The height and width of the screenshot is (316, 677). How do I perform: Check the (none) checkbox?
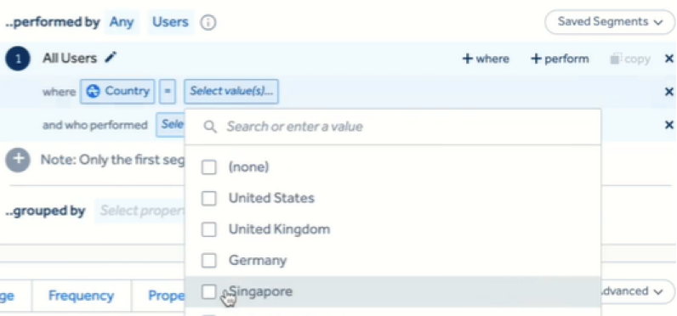pyautogui.click(x=209, y=167)
